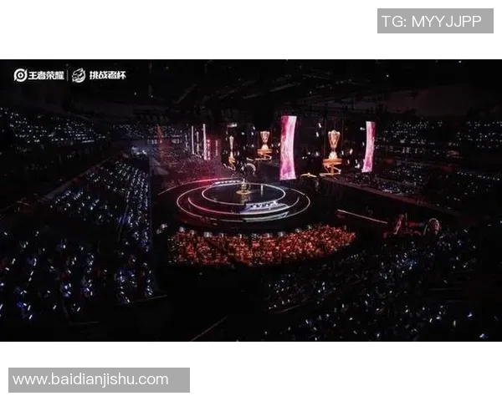This screenshot has width=502, height=401.
Task: Click the 挑战者杯 logo text
Action: pos(108,75)
